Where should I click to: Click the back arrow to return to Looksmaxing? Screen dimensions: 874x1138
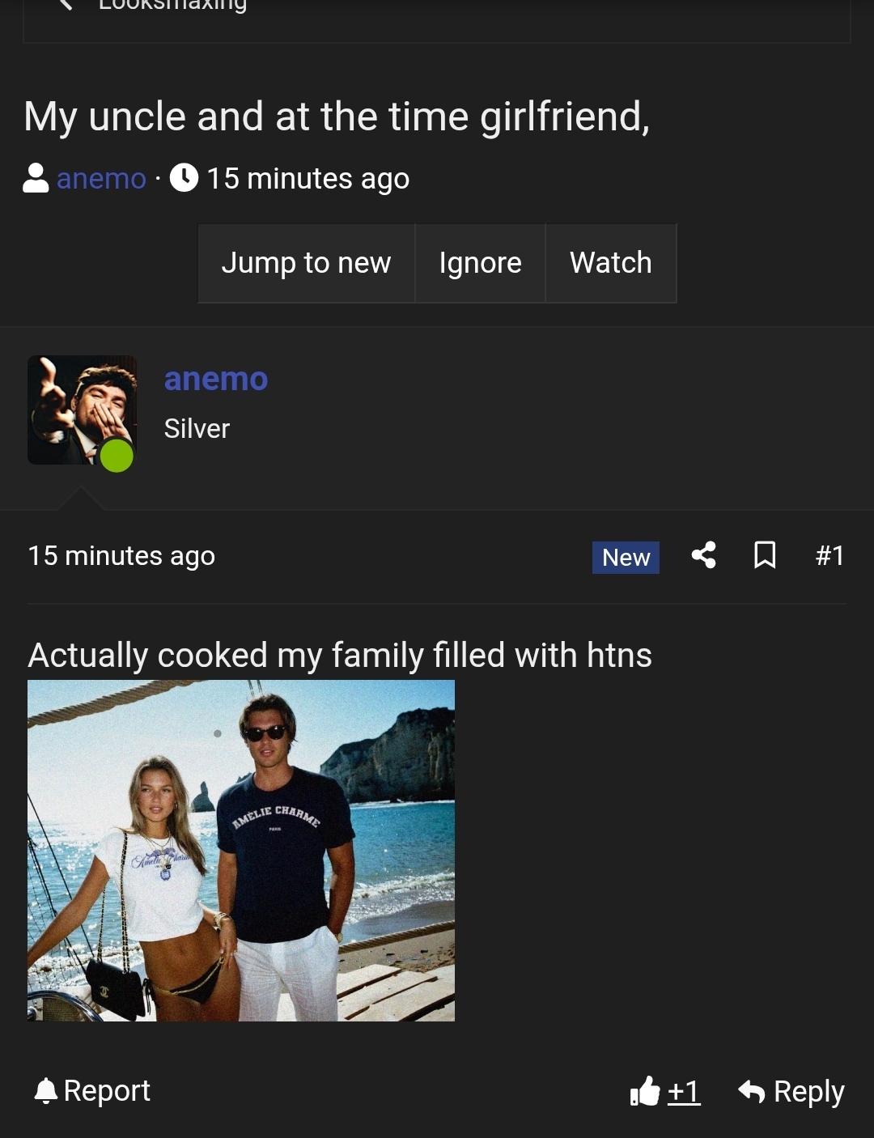click(x=65, y=3)
